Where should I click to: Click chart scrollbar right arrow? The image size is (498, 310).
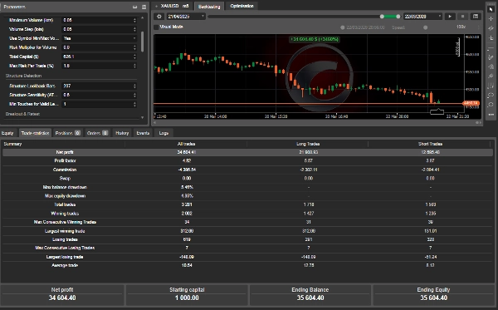tap(480, 122)
